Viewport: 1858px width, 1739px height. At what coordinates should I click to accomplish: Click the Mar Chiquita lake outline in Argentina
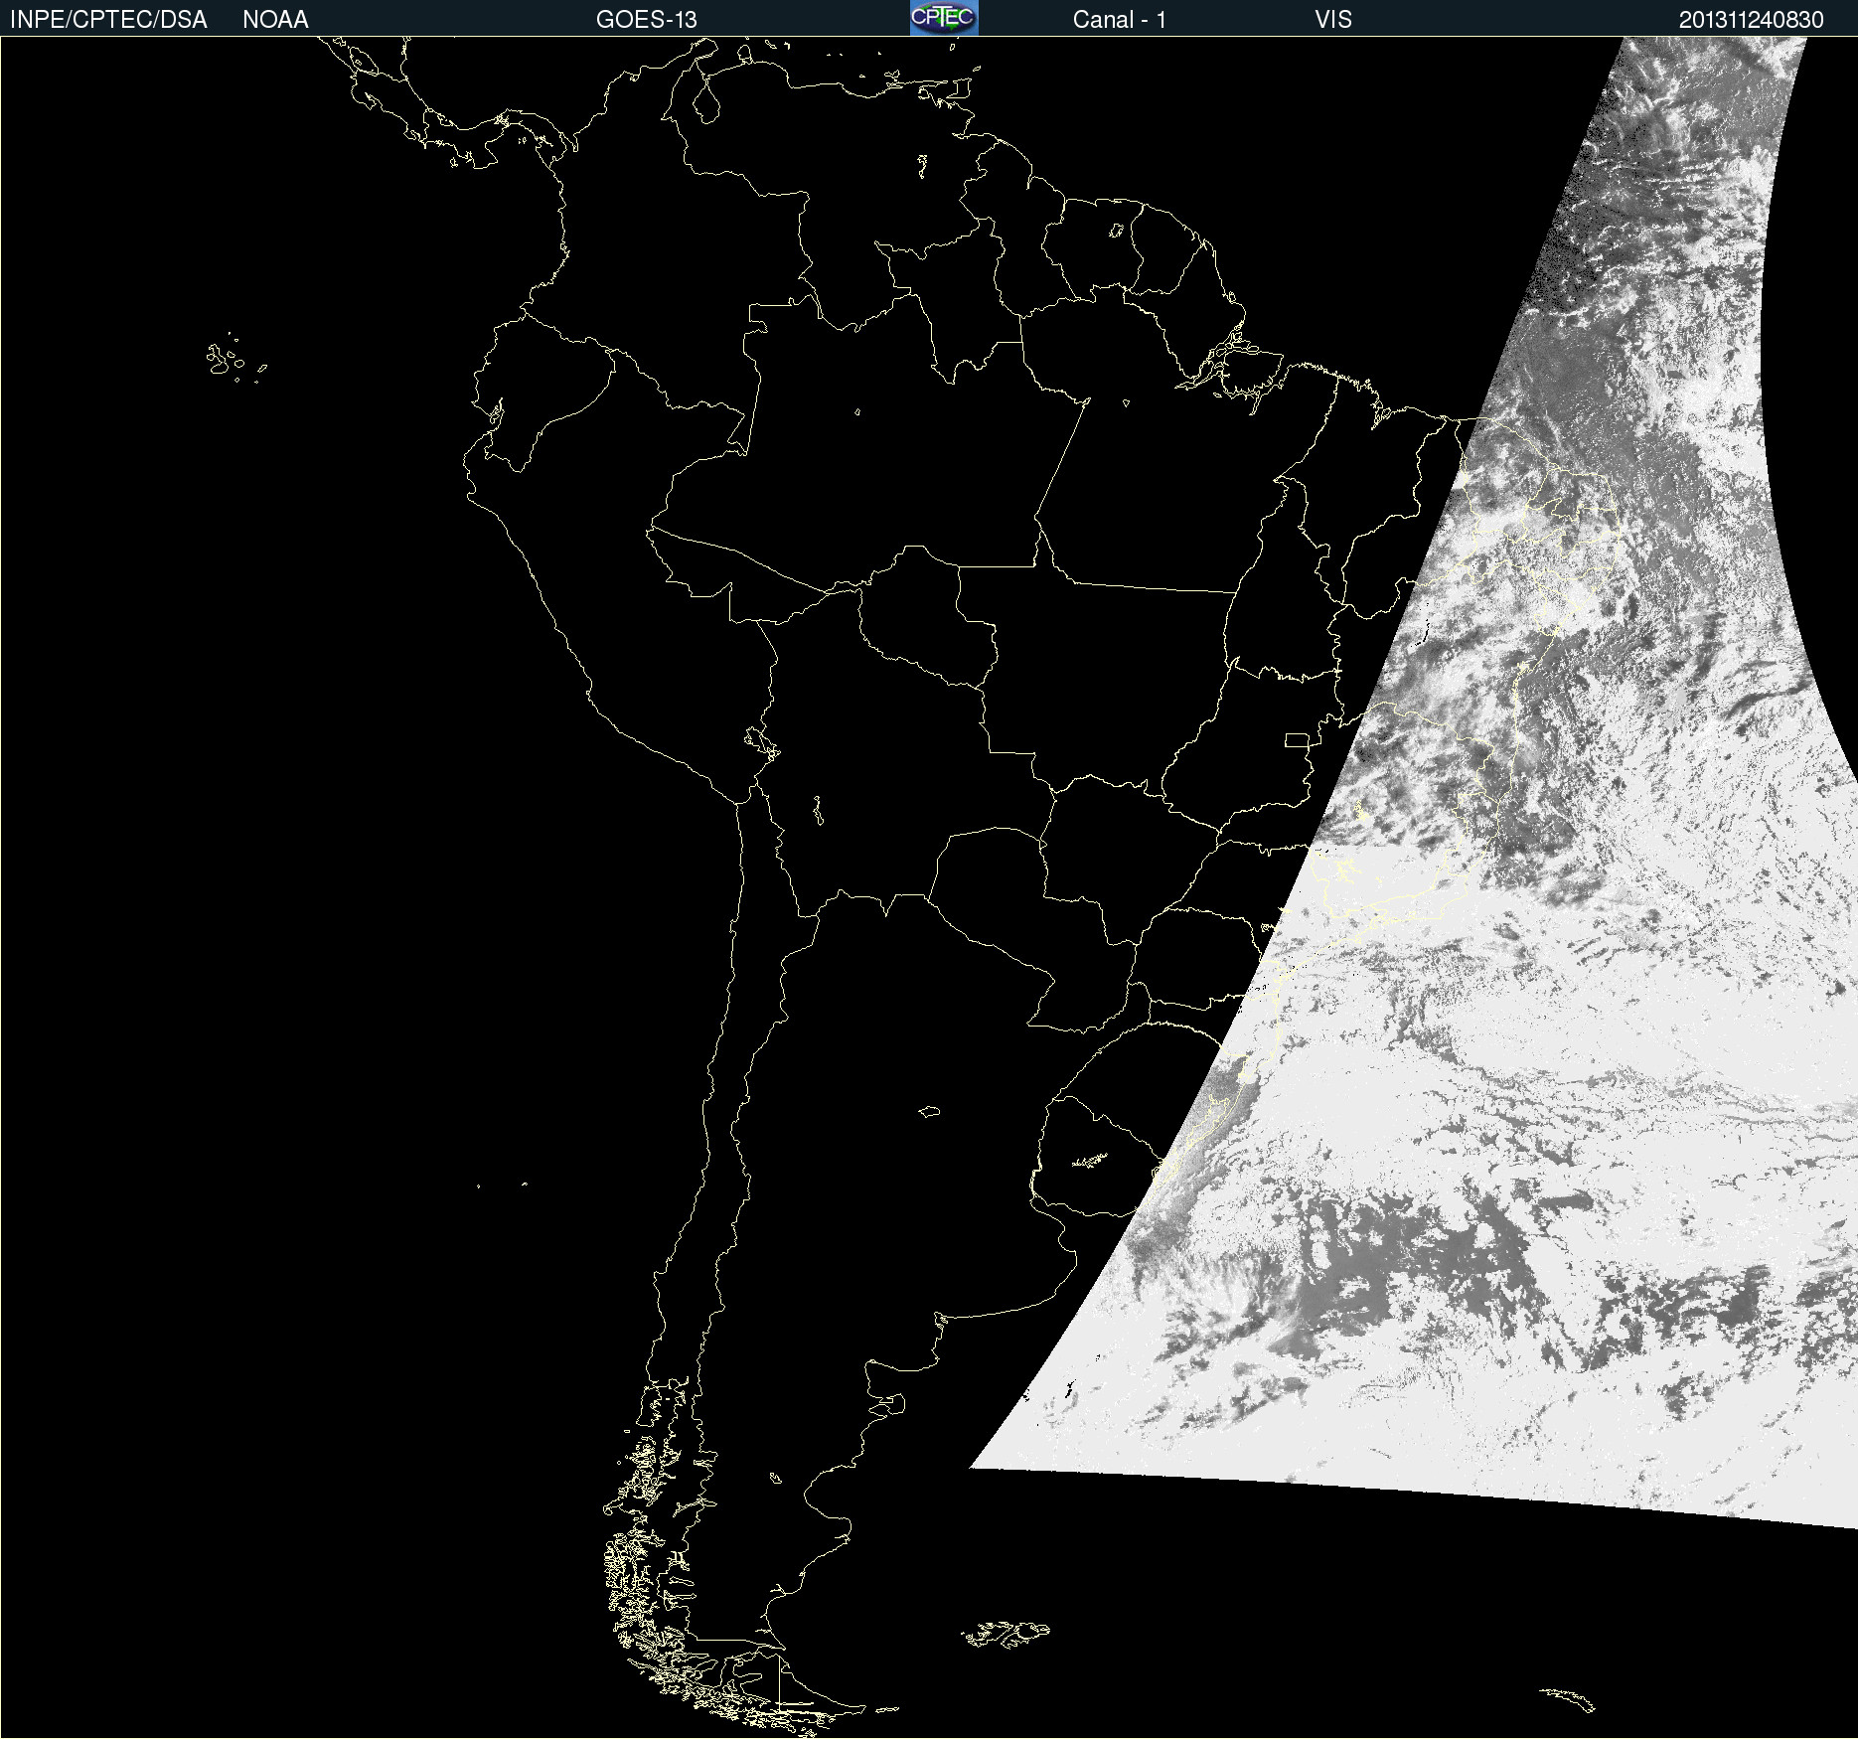point(929,1111)
